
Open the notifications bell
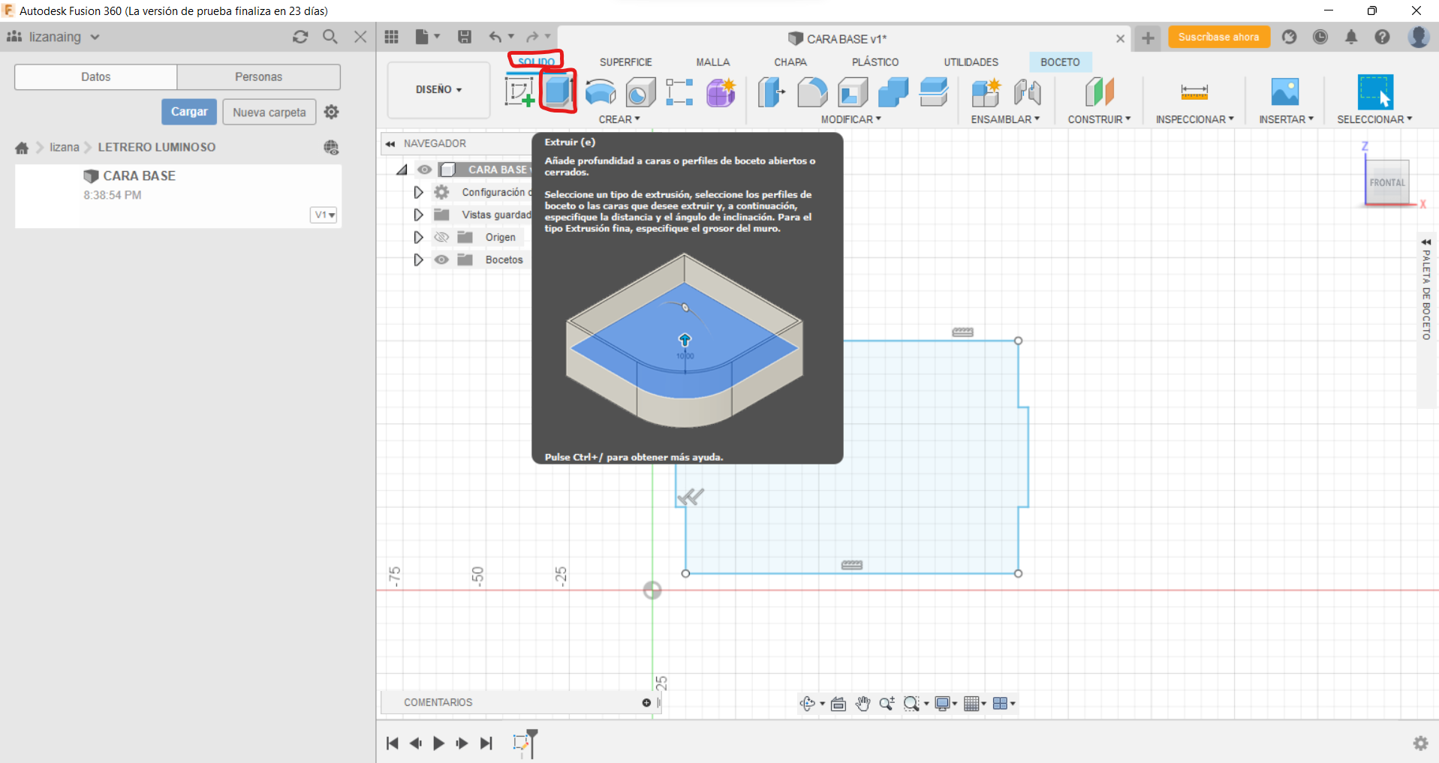point(1350,37)
